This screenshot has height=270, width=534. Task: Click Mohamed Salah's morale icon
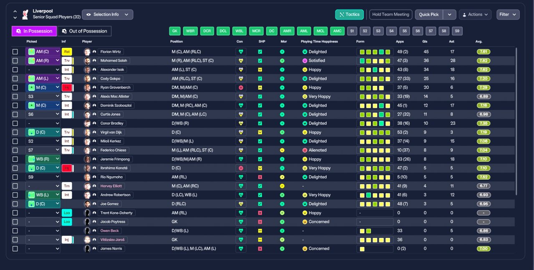[x=282, y=61]
